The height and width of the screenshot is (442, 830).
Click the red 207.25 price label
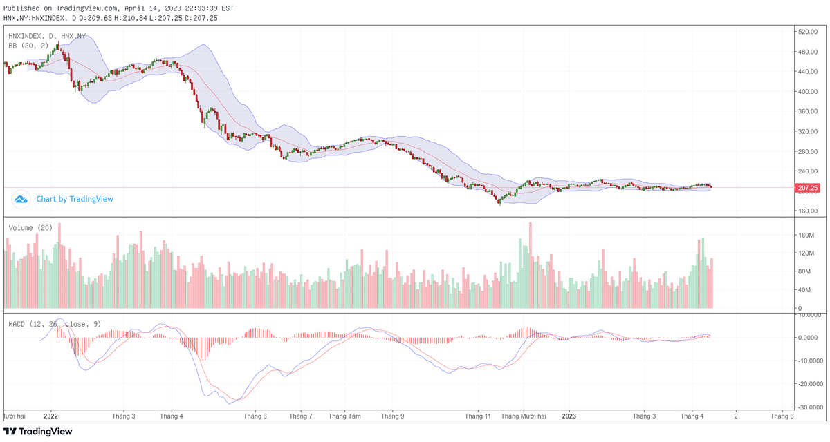pos(809,186)
